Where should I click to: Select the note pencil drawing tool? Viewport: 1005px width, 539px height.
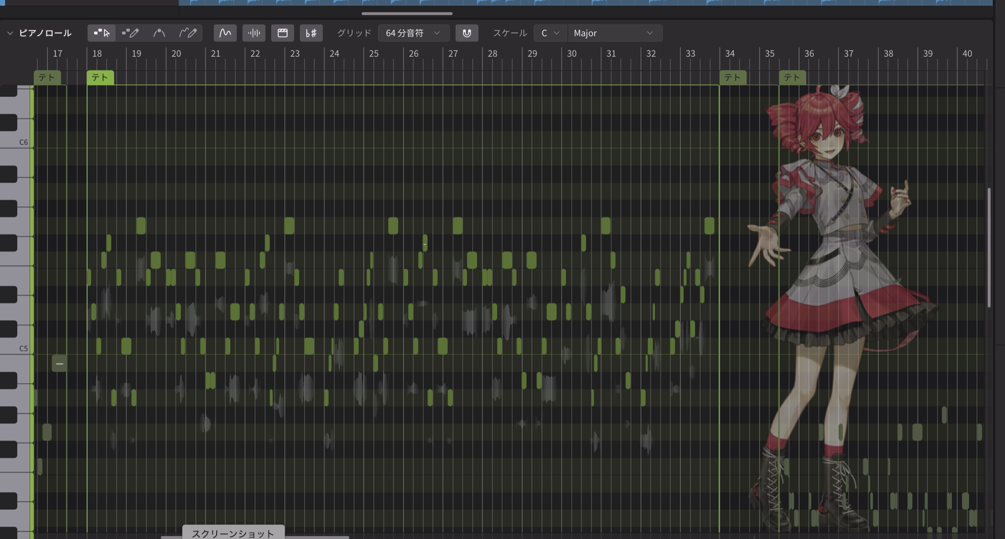coord(130,33)
